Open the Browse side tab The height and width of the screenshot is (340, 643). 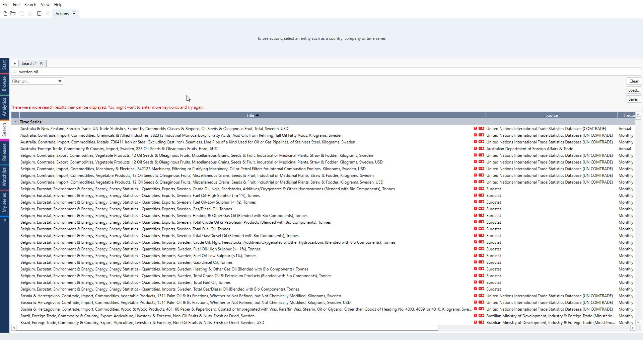click(x=4, y=84)
